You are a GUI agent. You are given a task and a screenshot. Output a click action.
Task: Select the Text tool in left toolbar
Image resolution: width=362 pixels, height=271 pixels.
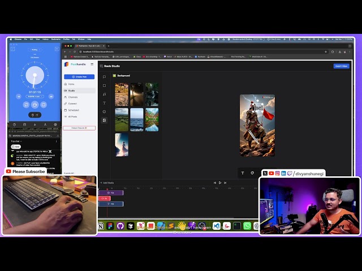[x=104, y=103]
